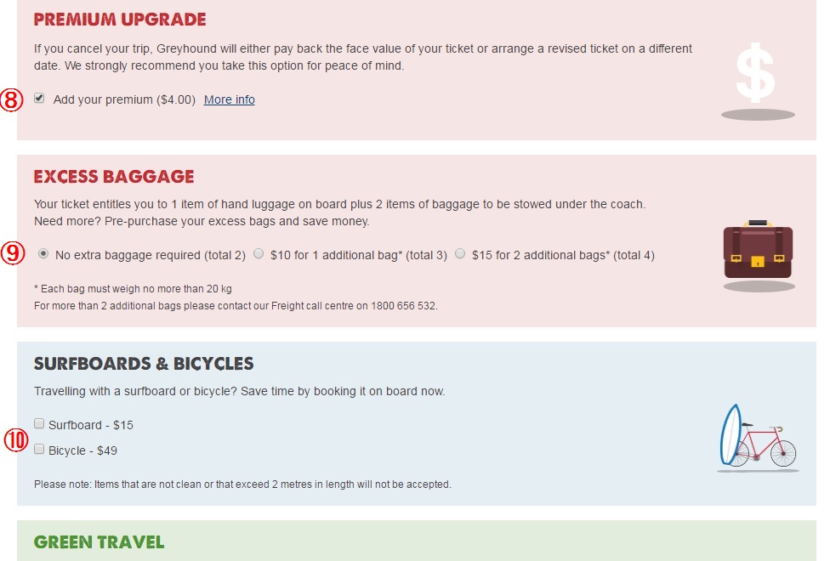The height and width of the screenshot is (561, 830).
Task: Click the surfboard and bicycle illustration
Action: point(758,437)
